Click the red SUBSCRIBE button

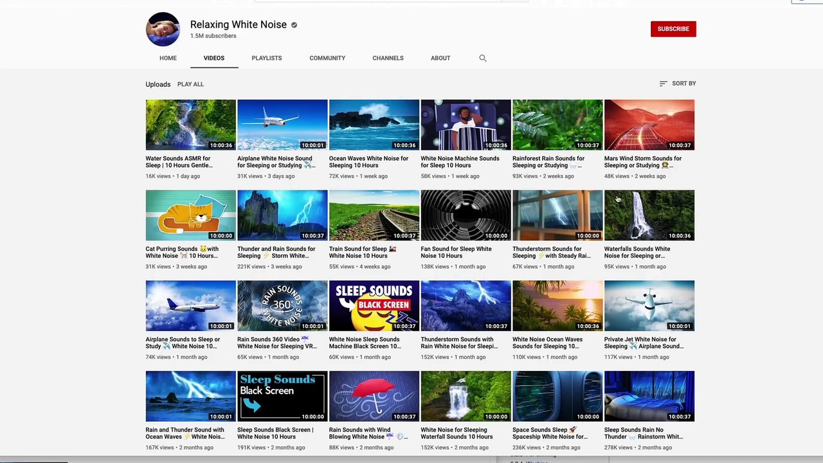click(x=673, y=29)
